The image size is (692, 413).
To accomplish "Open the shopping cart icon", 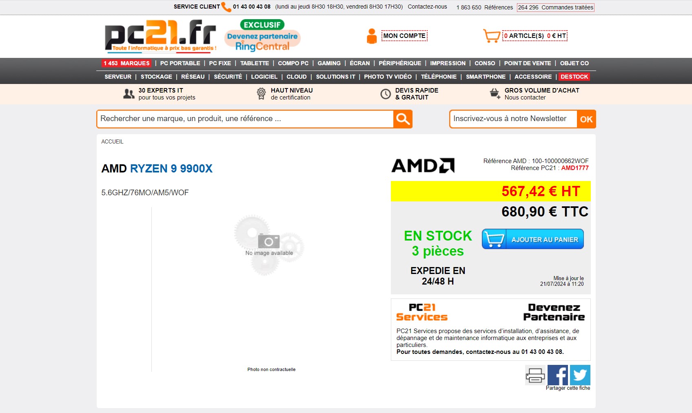I will pyautogui.click(x=492, y=36).
